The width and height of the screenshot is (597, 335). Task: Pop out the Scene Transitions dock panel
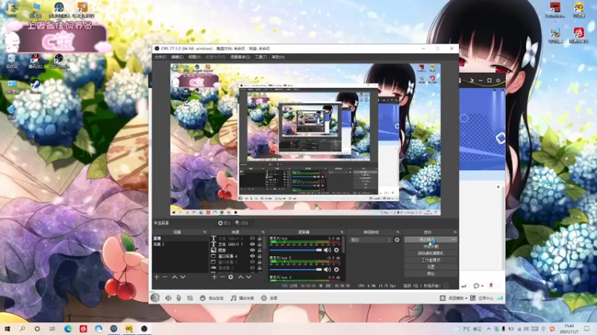tap(398, 232)
